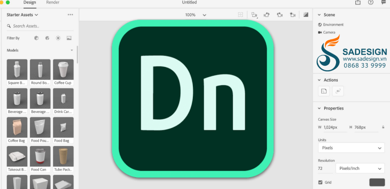
Task: Click the canvas width W field
Action: tap(335, 128)
